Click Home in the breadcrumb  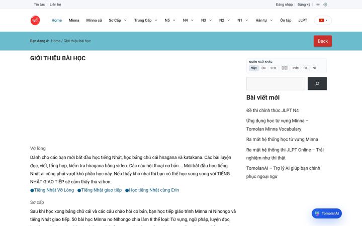tap(56, 41)
